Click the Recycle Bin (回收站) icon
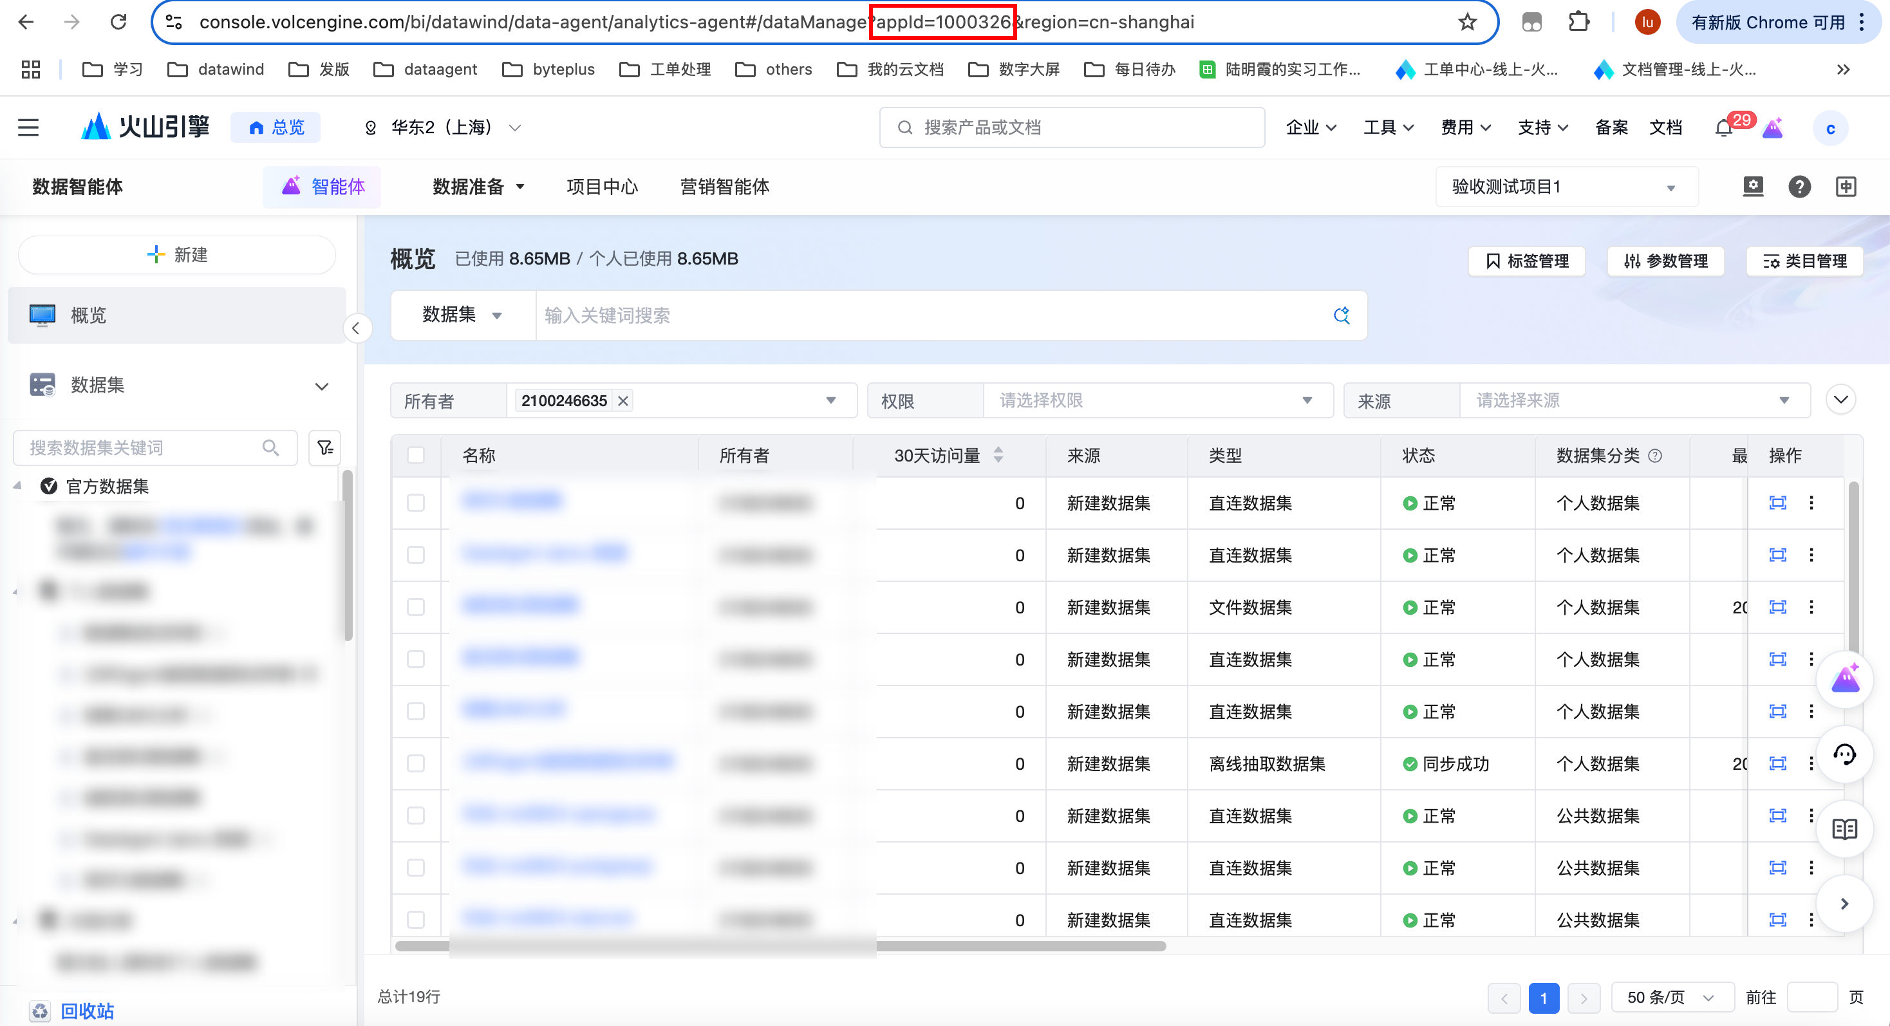Screen dimensions: 1890x1026 41,1011
